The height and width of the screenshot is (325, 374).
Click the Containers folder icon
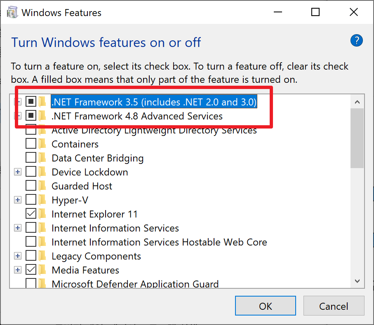pyautogui.click(x=43, y=144)
